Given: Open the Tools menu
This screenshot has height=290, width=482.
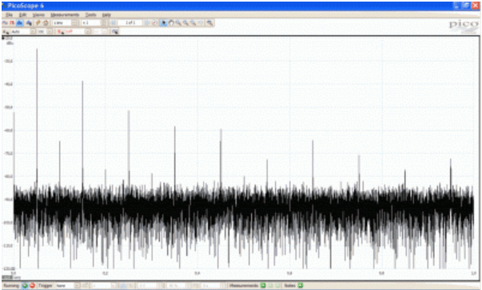Looking at the screenshot, I should tap(90, 14).
